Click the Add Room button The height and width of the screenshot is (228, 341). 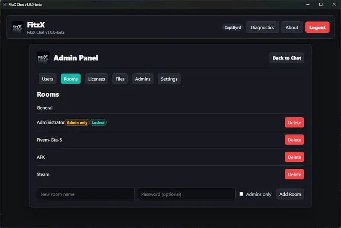pos(290,194)
